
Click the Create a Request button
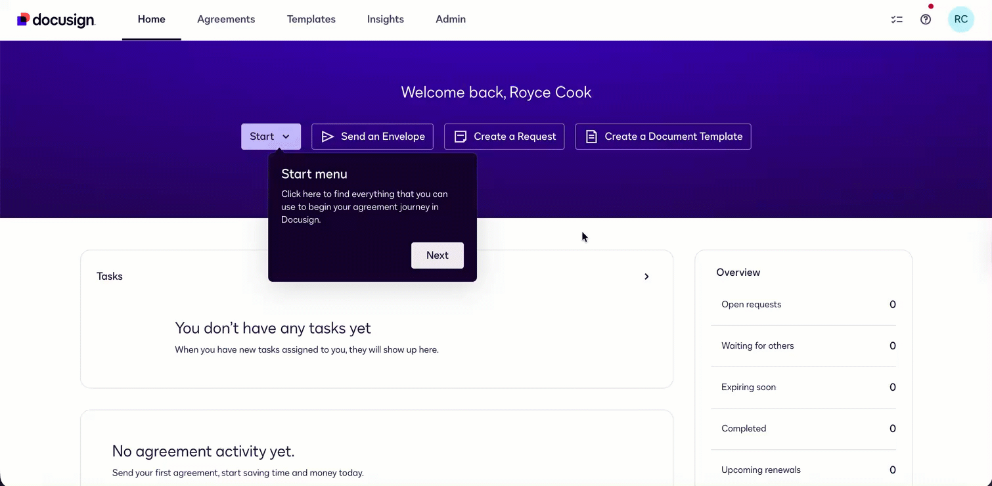[504, 137]
